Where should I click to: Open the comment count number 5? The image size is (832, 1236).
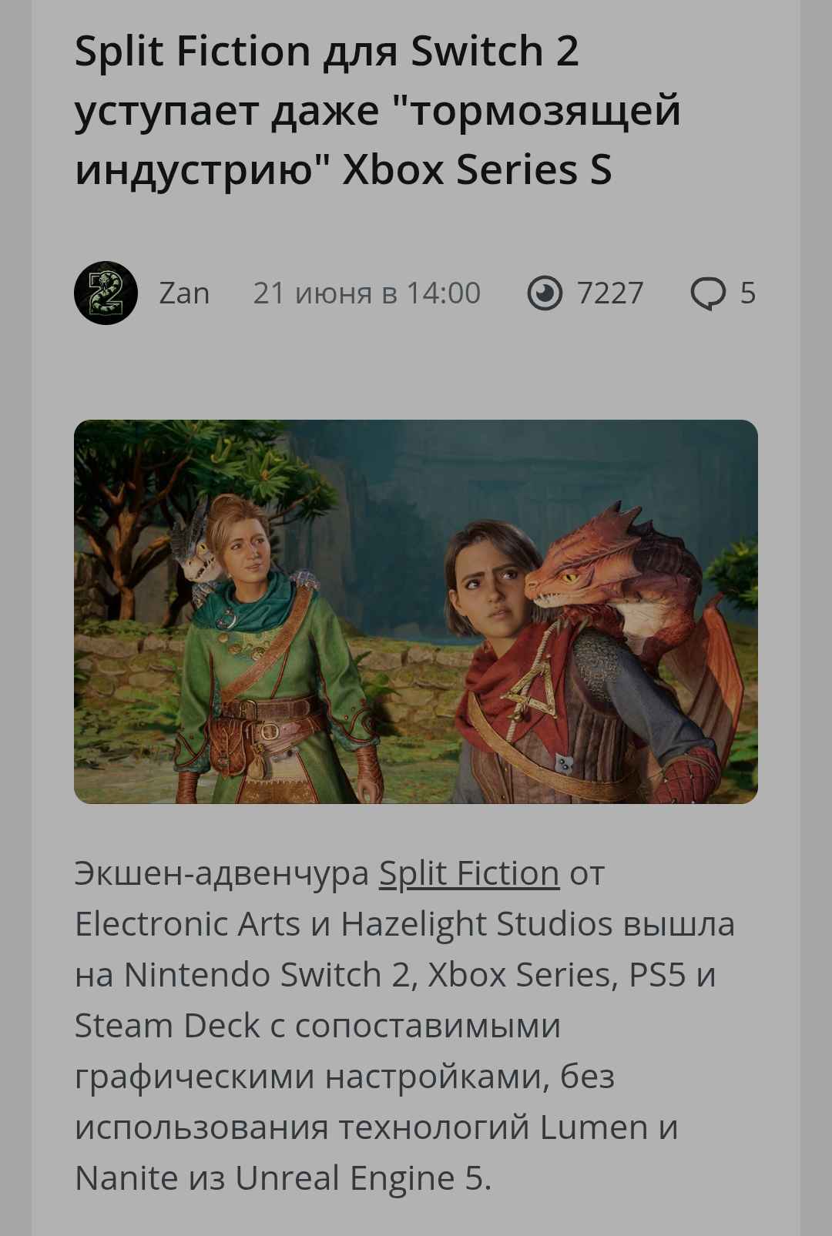pyautogui.click(x=748, y=293)
